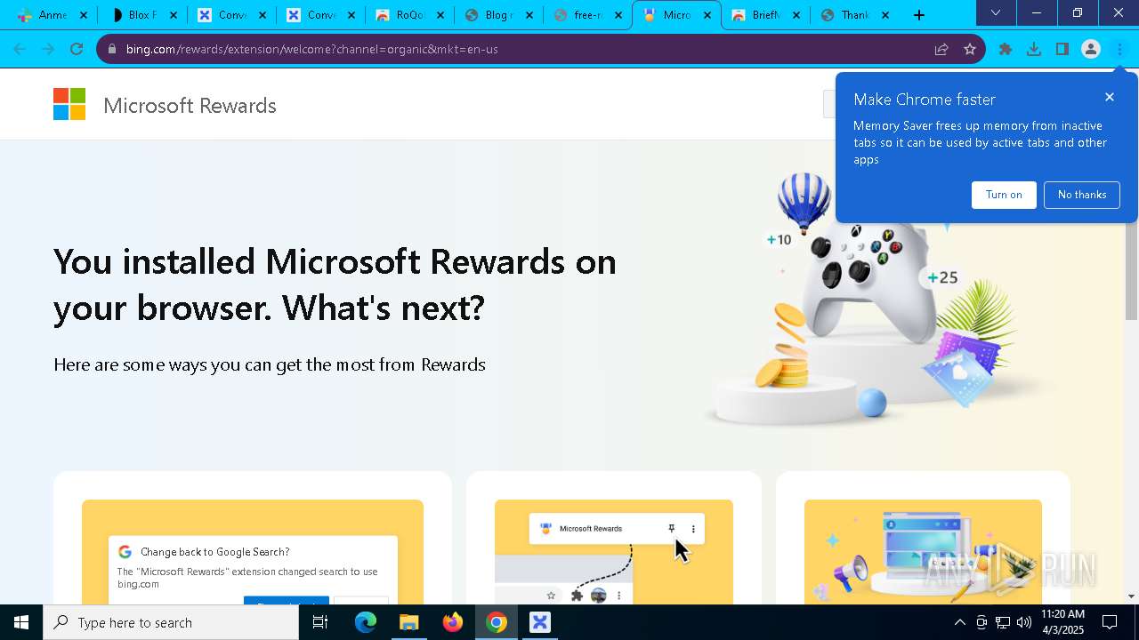Open the Change back to Google Search card image
Screen dimensions: 1139x640
(253, 552)
